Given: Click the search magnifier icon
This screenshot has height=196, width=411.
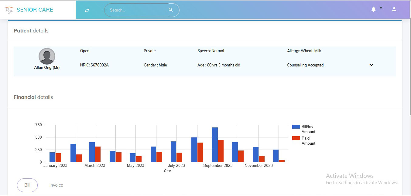Looking at the screenshot, I should 171,10.
